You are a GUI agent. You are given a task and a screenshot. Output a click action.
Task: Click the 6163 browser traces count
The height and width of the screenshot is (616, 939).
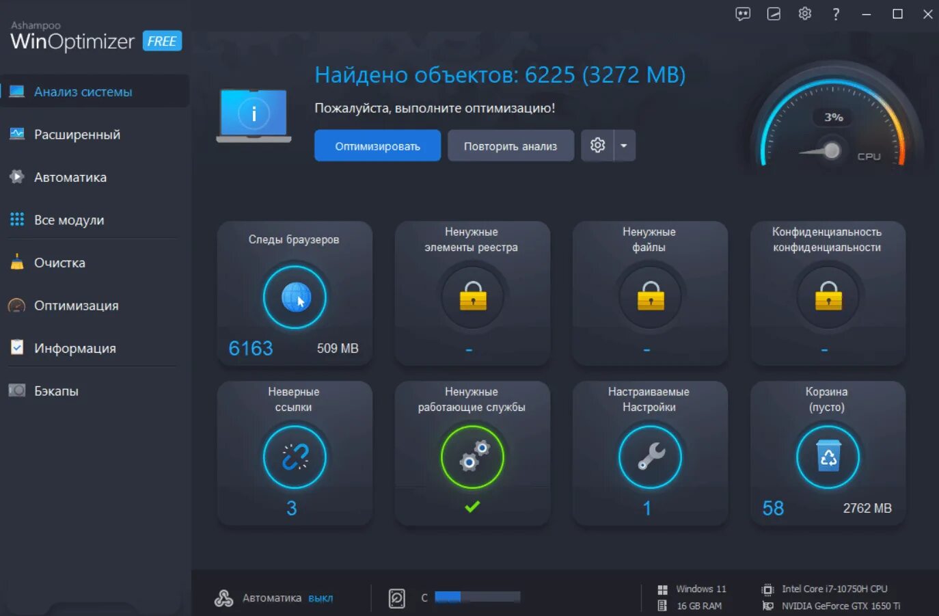(x=251, y=349)
